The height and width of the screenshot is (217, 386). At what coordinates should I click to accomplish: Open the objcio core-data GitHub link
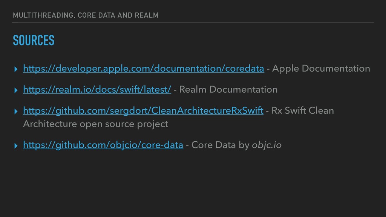(103, 145)
